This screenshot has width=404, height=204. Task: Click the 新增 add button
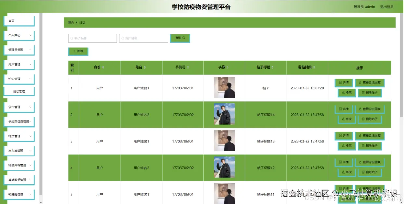tap(78, 51)
